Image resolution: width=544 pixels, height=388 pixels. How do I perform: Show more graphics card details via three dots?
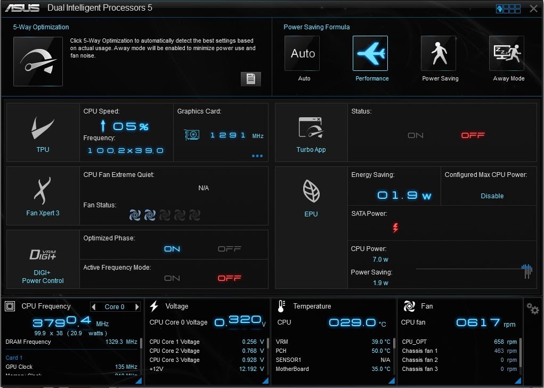[257, 156]
